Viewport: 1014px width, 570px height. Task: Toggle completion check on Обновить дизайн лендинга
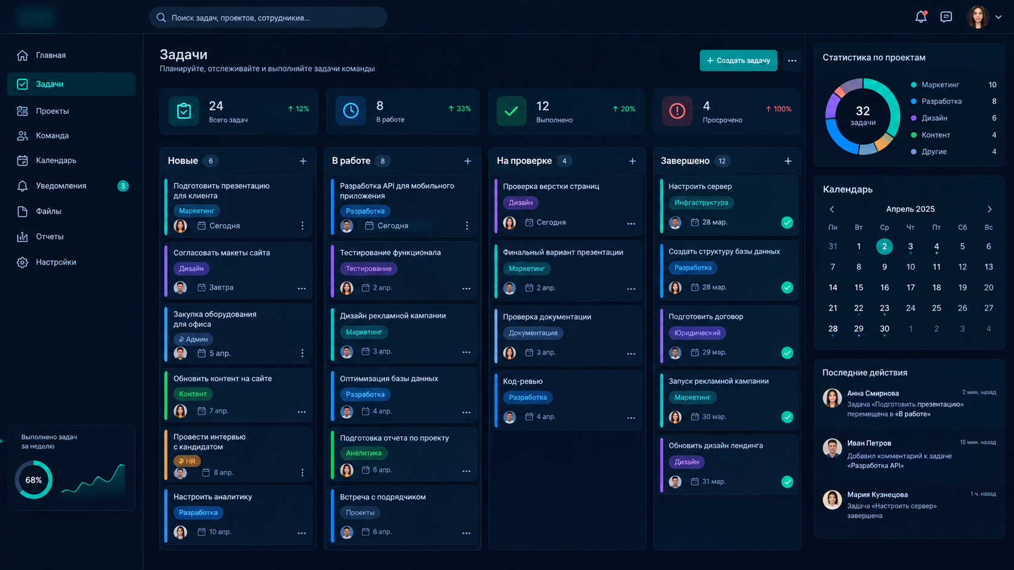pyautogui.click(x=787, y=482)
